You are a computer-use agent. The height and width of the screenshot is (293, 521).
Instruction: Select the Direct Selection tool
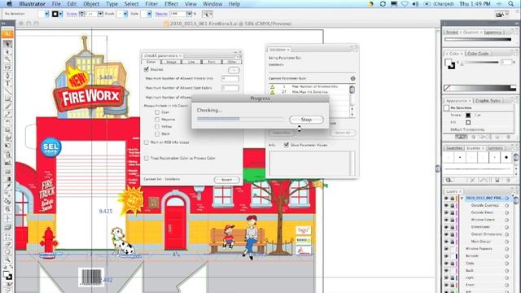[7, 52]
